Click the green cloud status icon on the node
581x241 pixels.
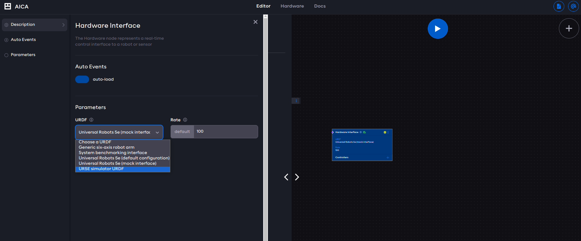point(364,132)
